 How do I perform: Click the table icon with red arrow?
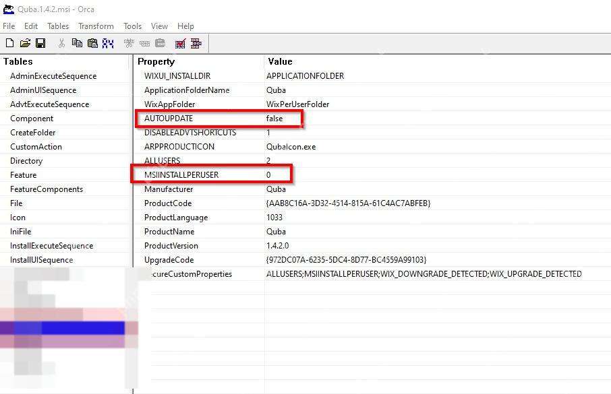[181, 43]
